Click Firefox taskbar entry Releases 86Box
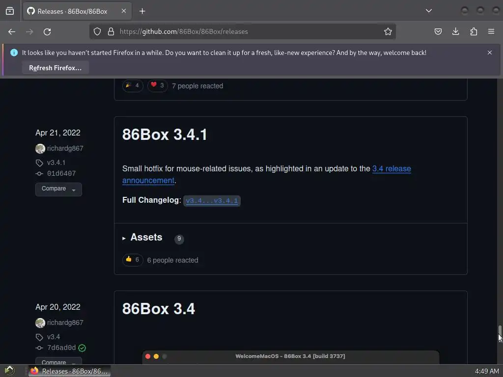 tap(70, 371)
